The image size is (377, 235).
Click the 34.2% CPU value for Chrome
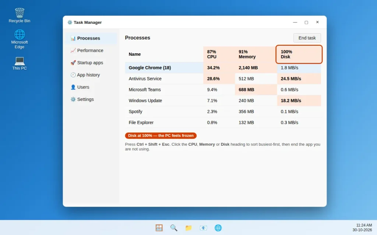click(213, 68)
